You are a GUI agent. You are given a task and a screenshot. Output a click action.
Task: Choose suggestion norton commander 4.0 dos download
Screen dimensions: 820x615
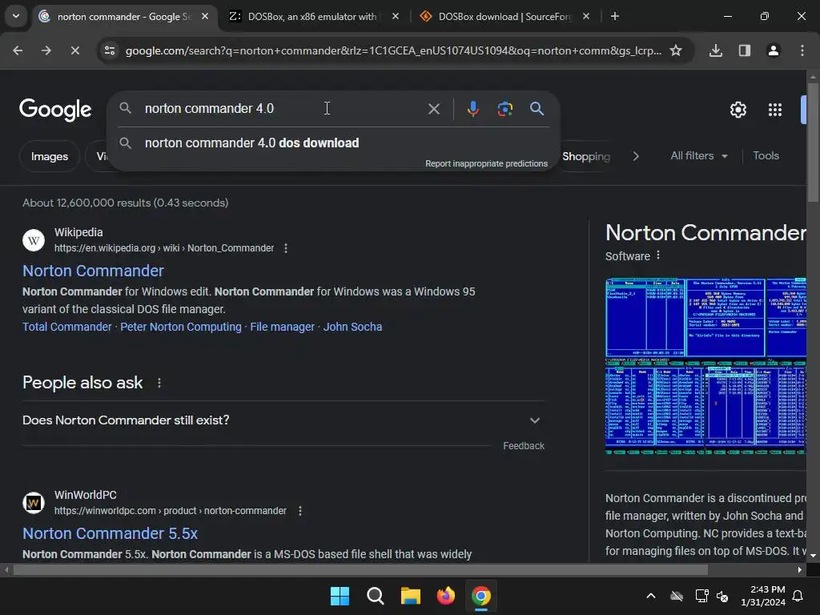click(334, 143)
